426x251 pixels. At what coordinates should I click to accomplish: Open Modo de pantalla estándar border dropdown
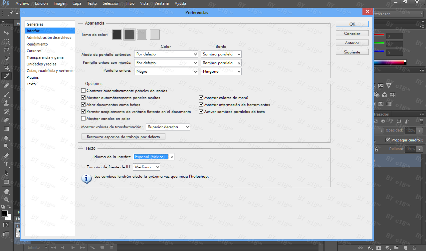[x=221, y=54]
